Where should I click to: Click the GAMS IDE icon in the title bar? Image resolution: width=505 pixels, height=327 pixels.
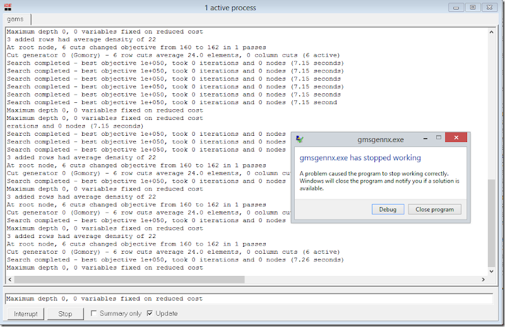click(x=8, y=7)
